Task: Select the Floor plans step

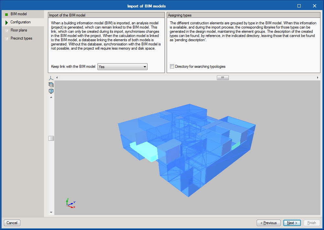Action: pyautogui.click(x=19, y=30)
